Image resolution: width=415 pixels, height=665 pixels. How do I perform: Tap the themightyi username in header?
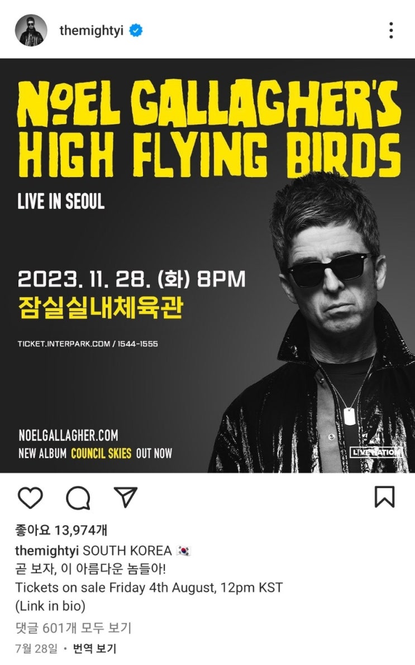coord(91,31)
